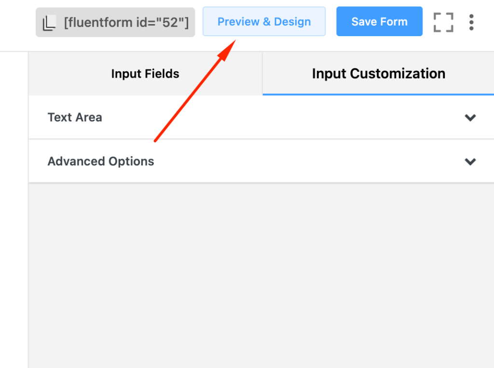Screen dimensions: 494x368
Task: Click the "Advanced Options" label text
Action: coord(101,161)
